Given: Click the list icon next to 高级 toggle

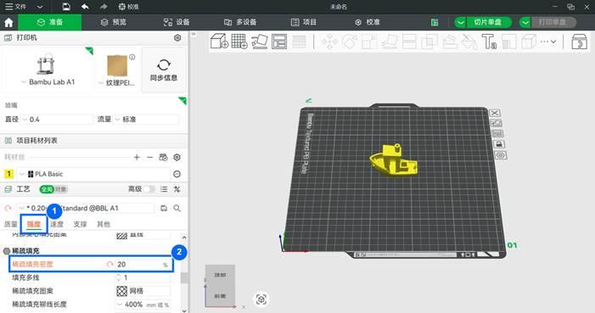Looking at the screenshot, I should click(x=164, y=189).
